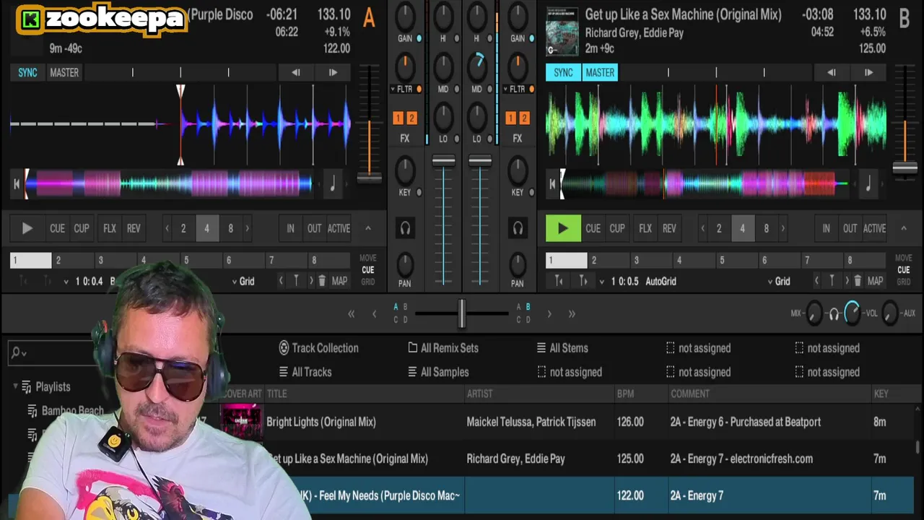Enable REV reverse on Deck A
The image size is (924, 520).
134,228
